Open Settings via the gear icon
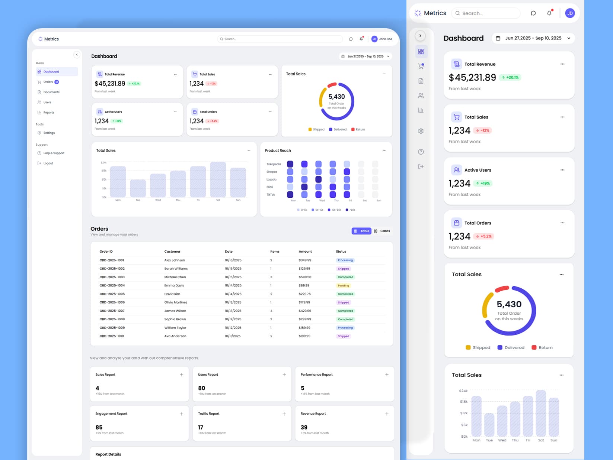The image size is (613, 460). point(421,131)
